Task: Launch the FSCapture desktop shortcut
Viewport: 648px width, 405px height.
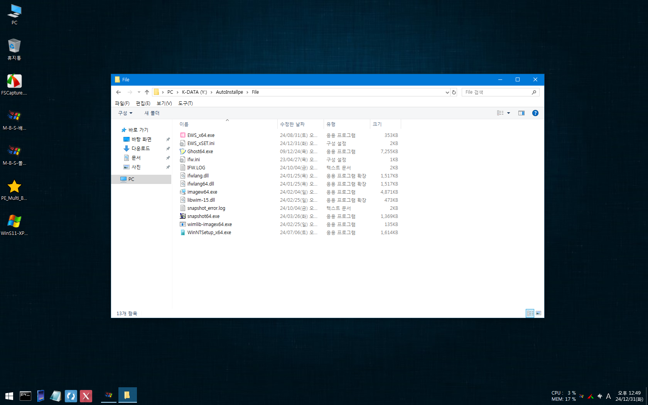Action: coord(14,84)
